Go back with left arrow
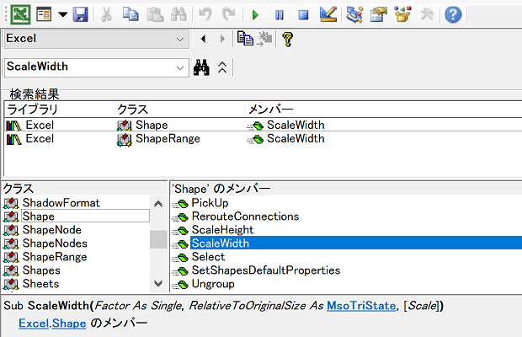Viewport: 522px width, 337px height. [x=203, y=39]
